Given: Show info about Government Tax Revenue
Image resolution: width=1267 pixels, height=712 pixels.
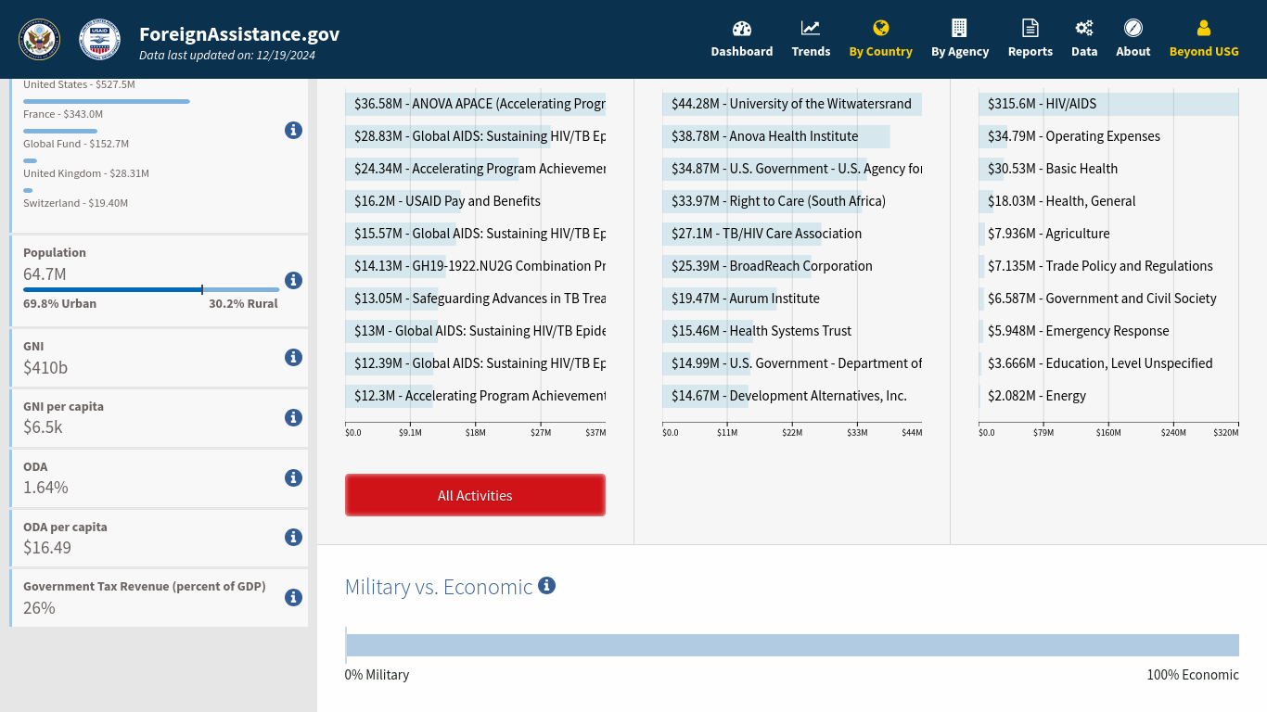Looking at the screenshot, I should (x=293, y=597).
